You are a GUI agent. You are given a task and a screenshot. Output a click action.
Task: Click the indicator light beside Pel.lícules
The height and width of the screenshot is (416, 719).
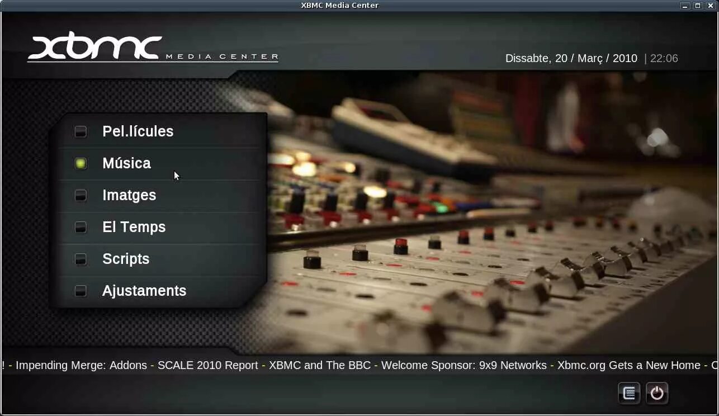point(81,131)
